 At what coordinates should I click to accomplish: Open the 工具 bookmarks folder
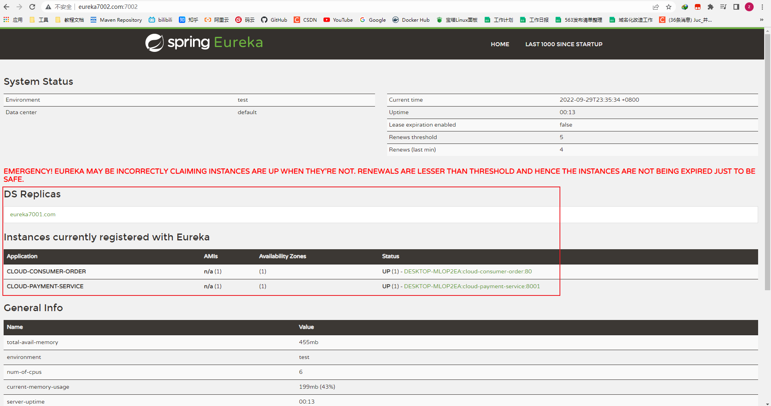point(39,20)
